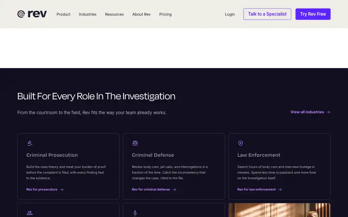This screenshot has height=217, width=348.
Task: Open the View all industries link
Action: tap(310, 112)
